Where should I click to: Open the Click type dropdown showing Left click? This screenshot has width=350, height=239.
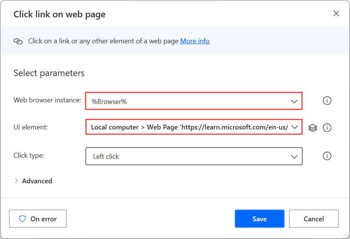pyautogui.click(x=188, y=156)
